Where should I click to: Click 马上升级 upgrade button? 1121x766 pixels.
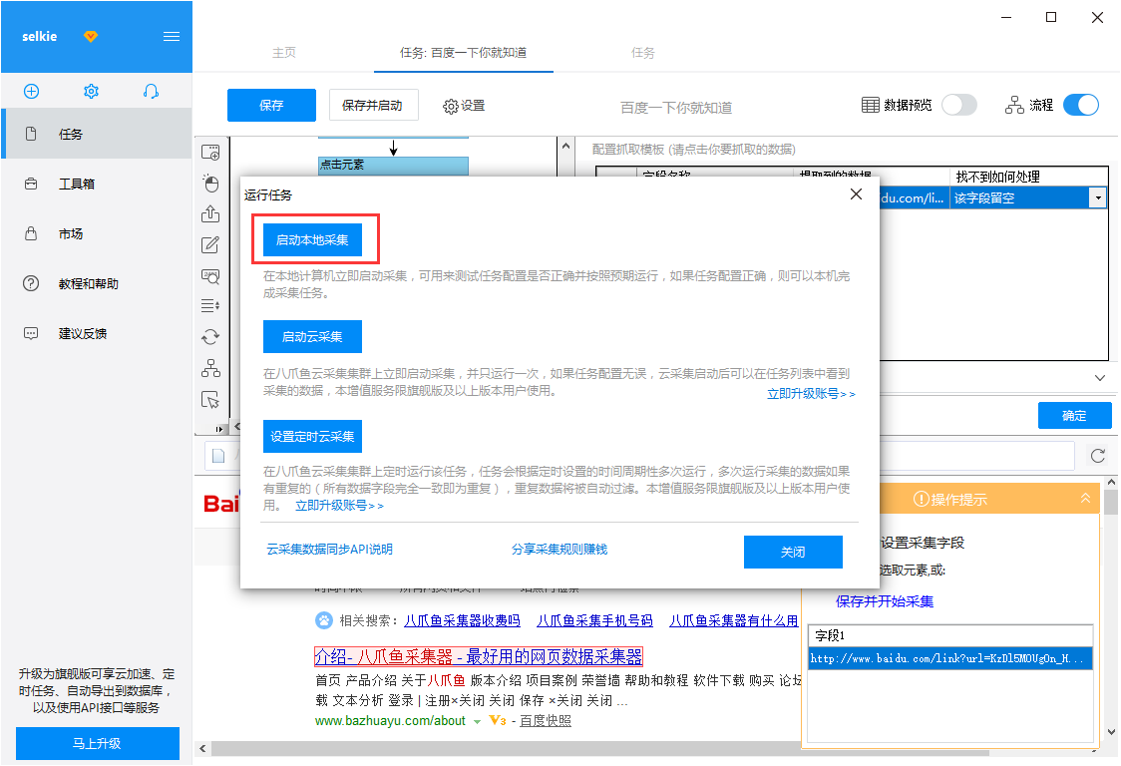tap(97, 743)
